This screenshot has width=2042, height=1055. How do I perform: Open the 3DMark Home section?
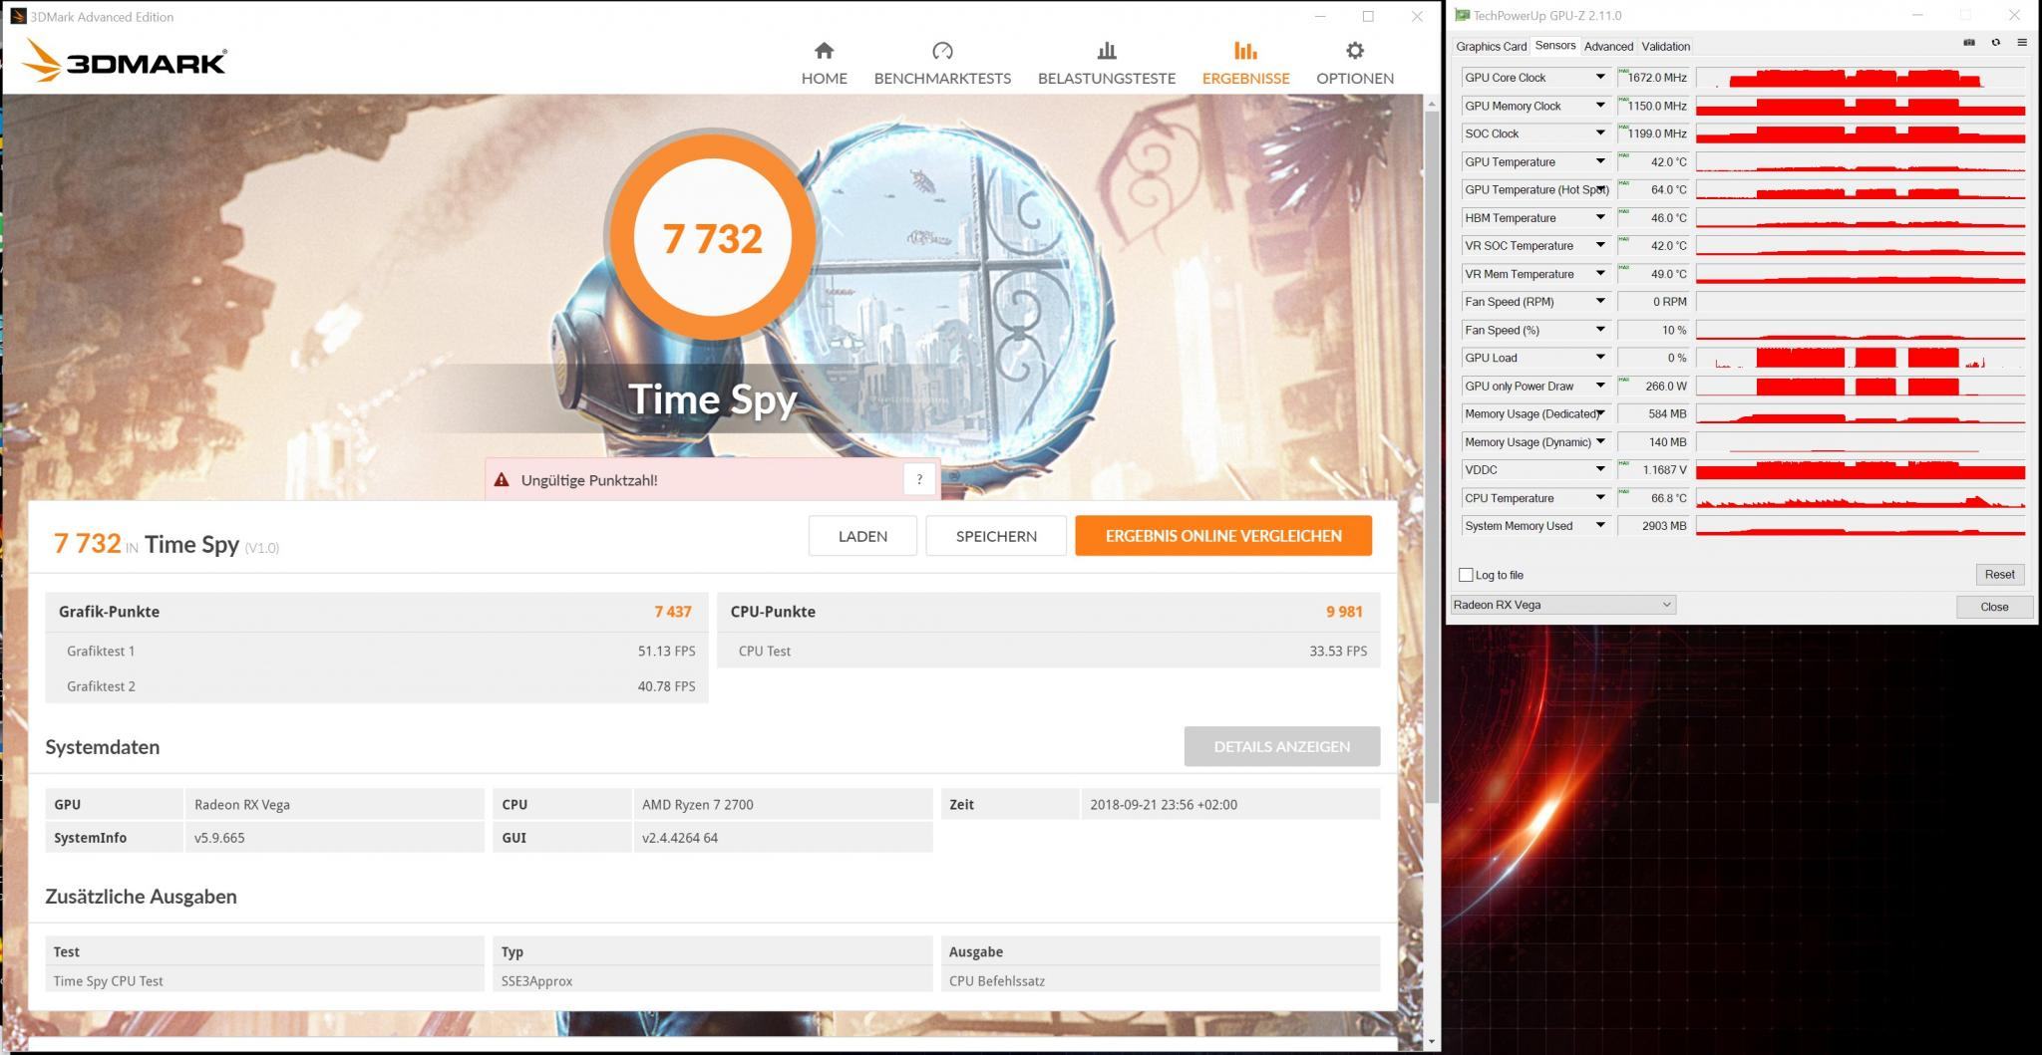(x=824, y=63)
